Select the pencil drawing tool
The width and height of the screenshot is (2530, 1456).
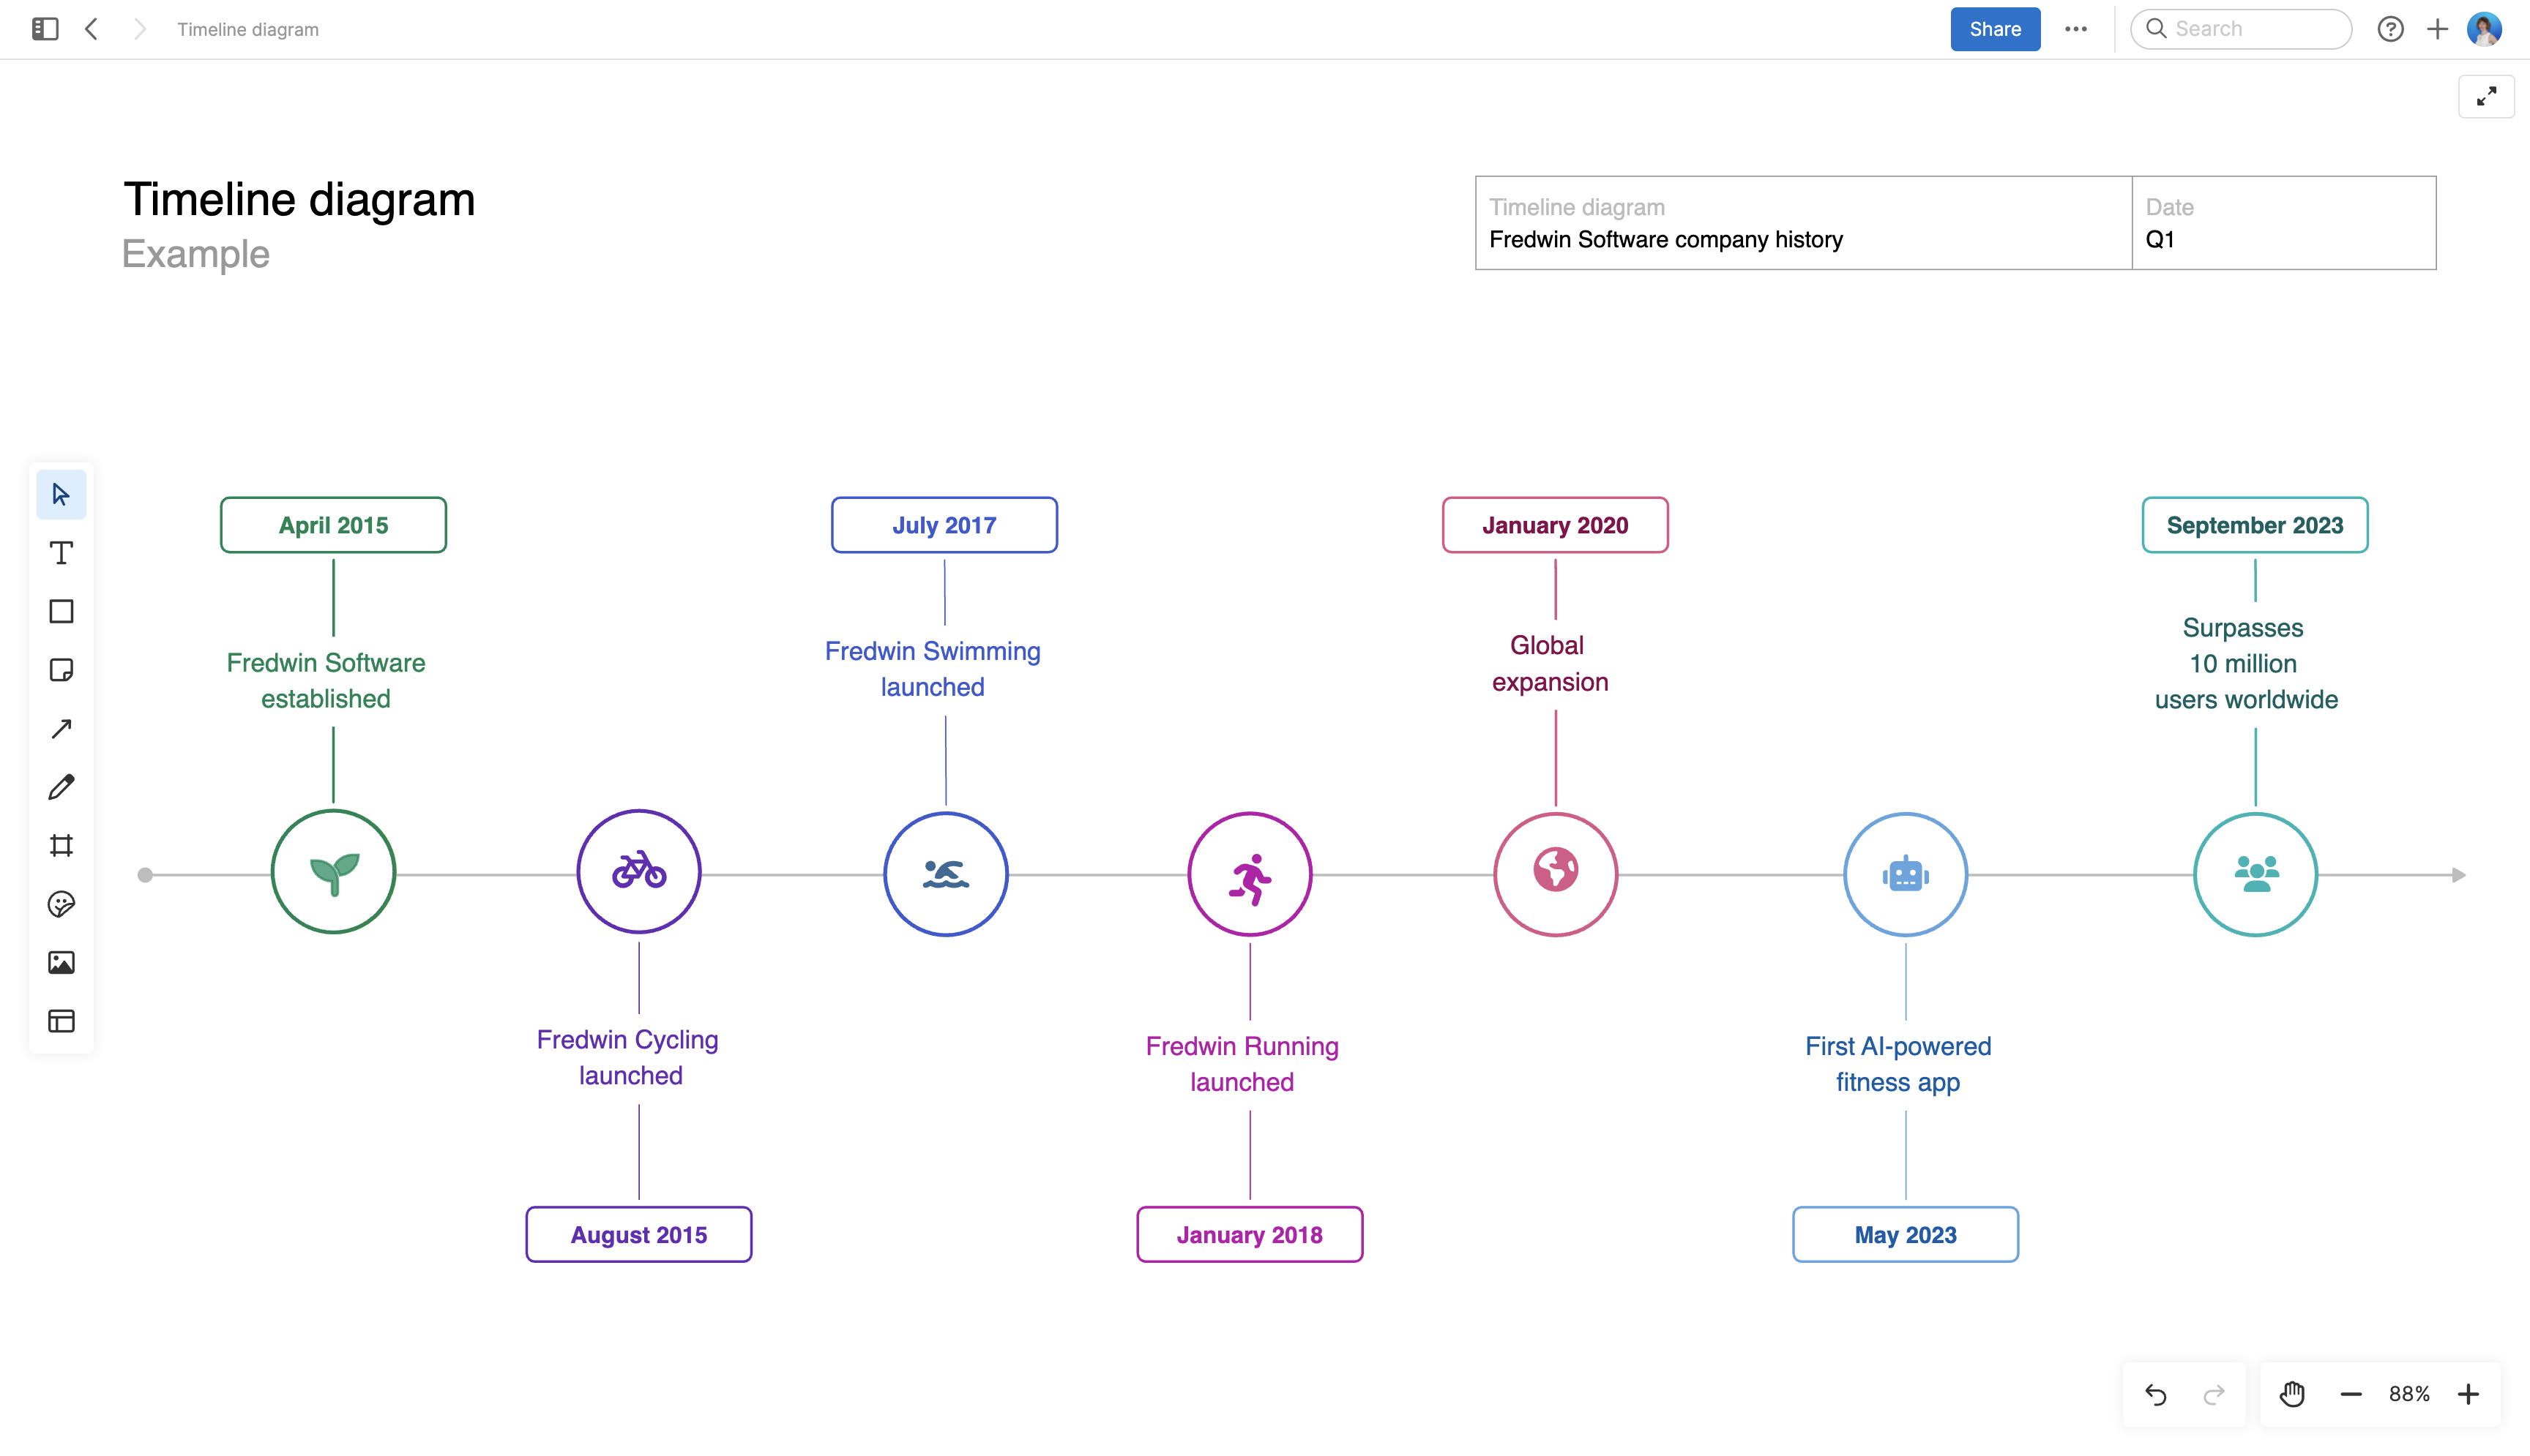tap(61, 787)
